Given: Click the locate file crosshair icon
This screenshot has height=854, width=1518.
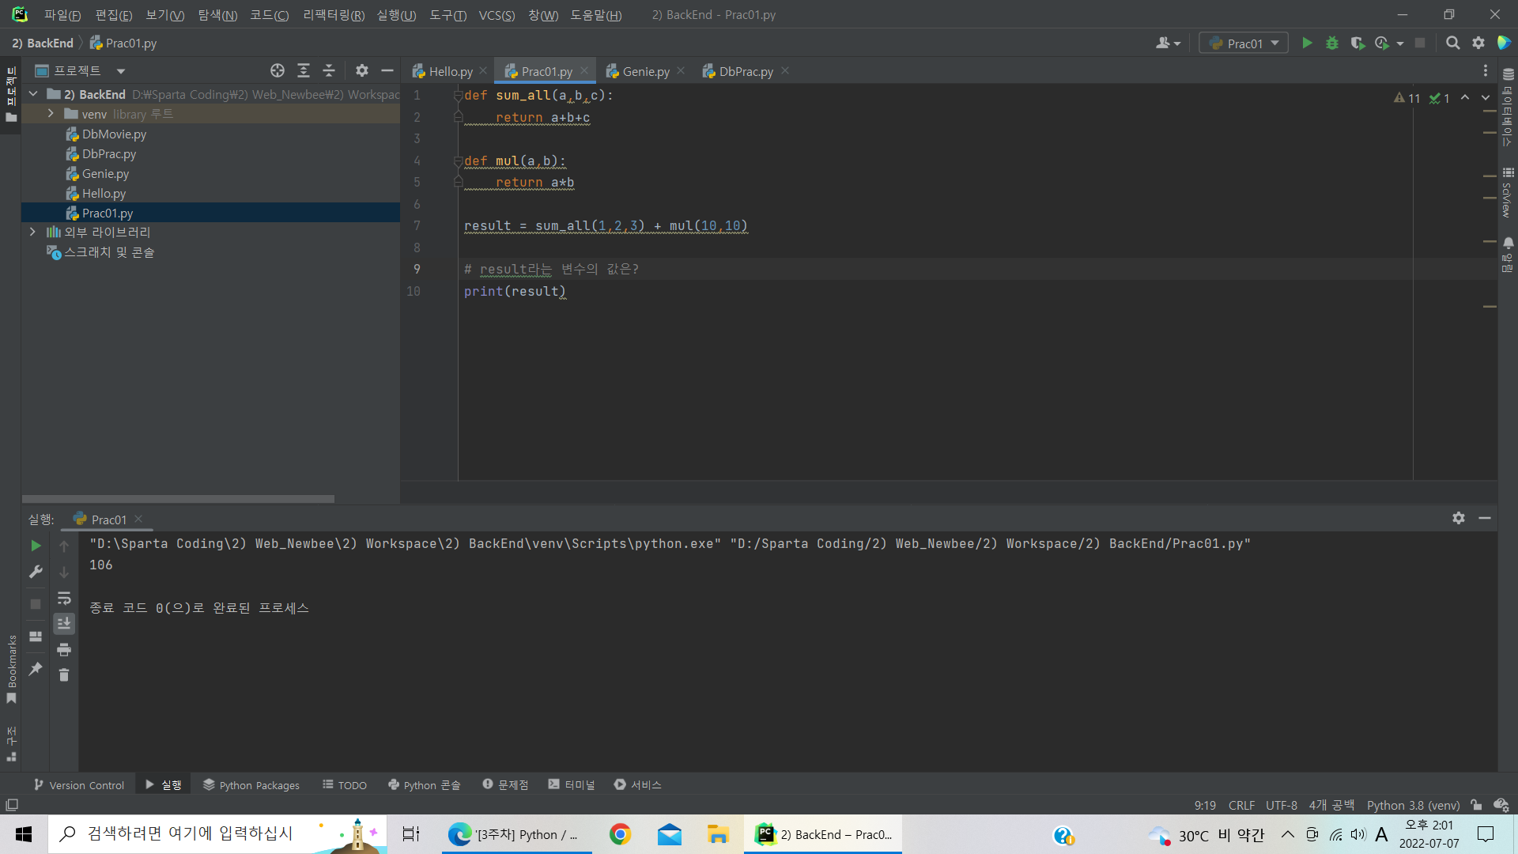Looking at the screenshot, I should (x=277, y=70).
